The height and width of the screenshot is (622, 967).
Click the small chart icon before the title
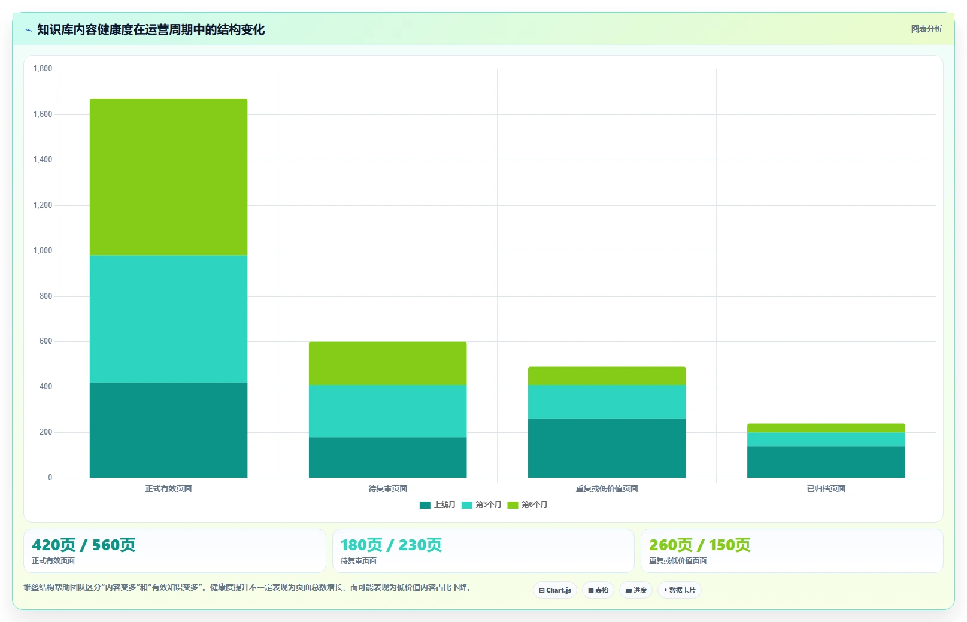28,30
